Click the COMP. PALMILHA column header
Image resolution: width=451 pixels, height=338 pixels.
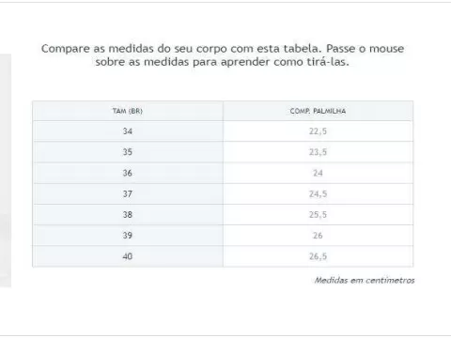coord(318,111)
